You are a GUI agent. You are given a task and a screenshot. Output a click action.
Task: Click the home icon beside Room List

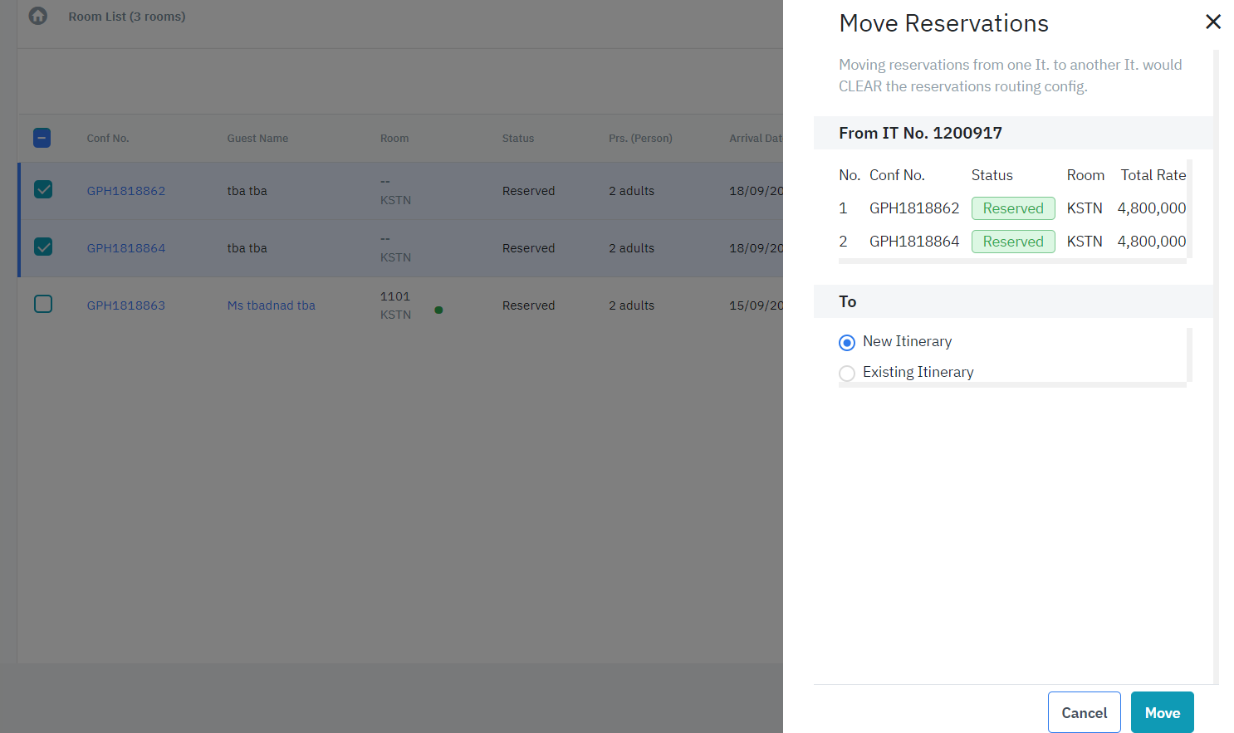tap(38, 16)
